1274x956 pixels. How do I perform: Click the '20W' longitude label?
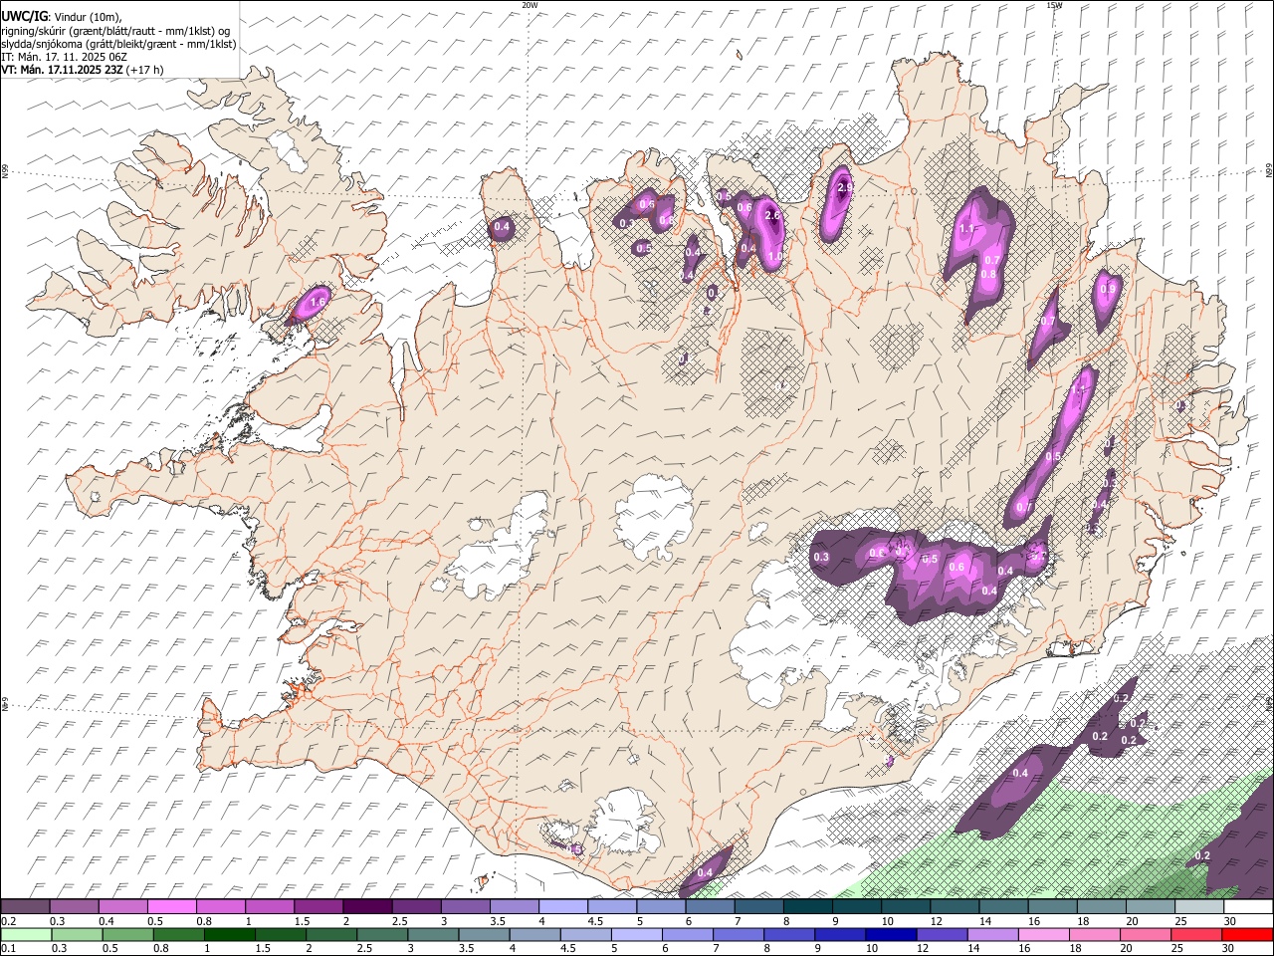(x=530, y=5)
